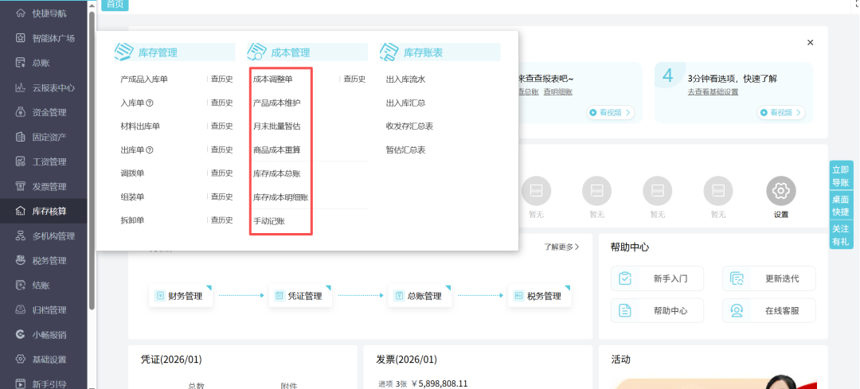The height and width of the screenshot is (389, 860).
Task: Click the 更新迭代 icon in help center
Action: (x=737, y=278)
